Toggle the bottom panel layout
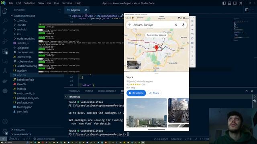 (x=229, y=3)
